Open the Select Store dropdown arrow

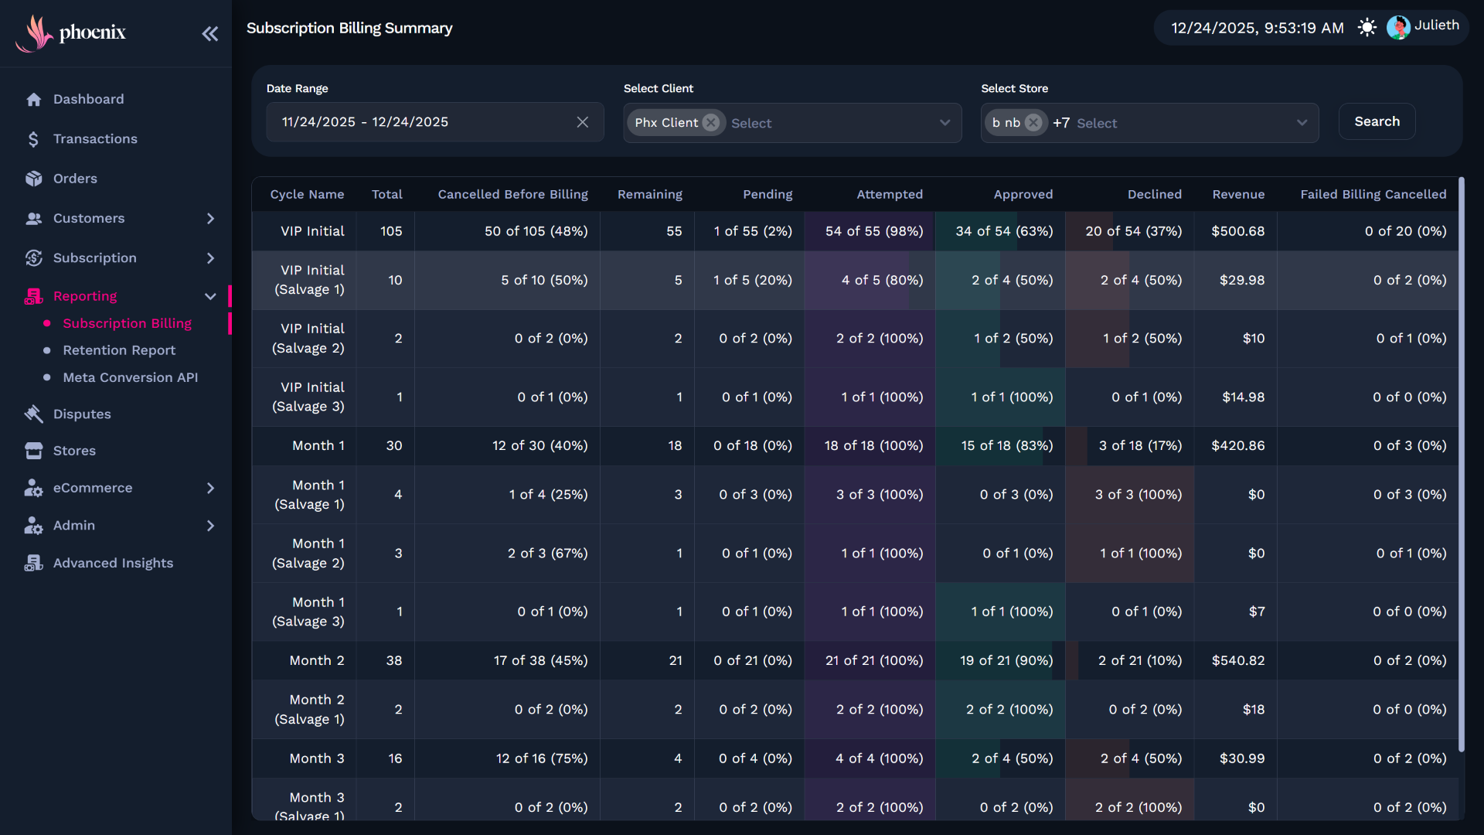tap(1302, 123)
